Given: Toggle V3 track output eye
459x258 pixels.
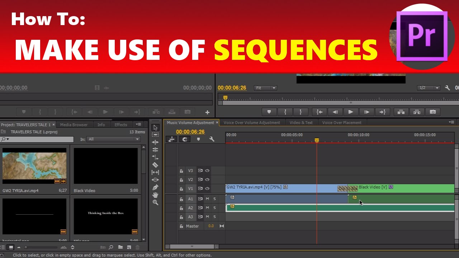Looking at the screenshot, I should click(x=207, y=171).
